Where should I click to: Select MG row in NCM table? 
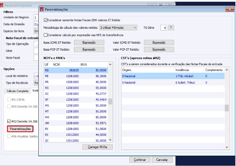point(76,106)
